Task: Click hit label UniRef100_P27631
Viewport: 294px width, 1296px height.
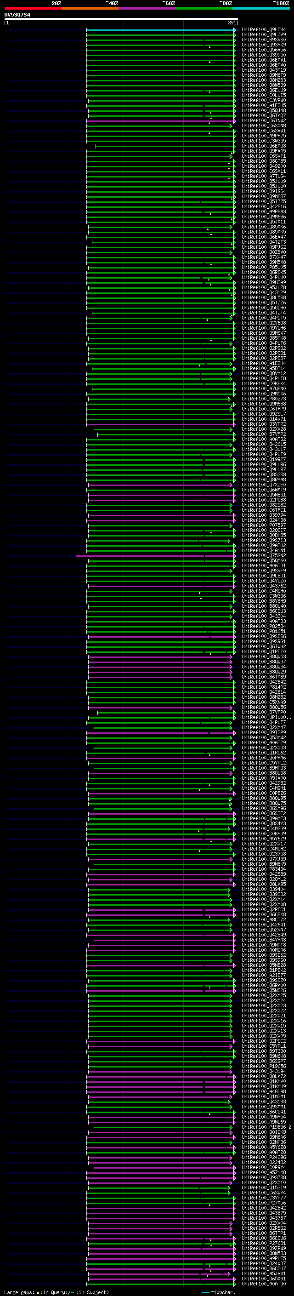Action: (264, 1243)
